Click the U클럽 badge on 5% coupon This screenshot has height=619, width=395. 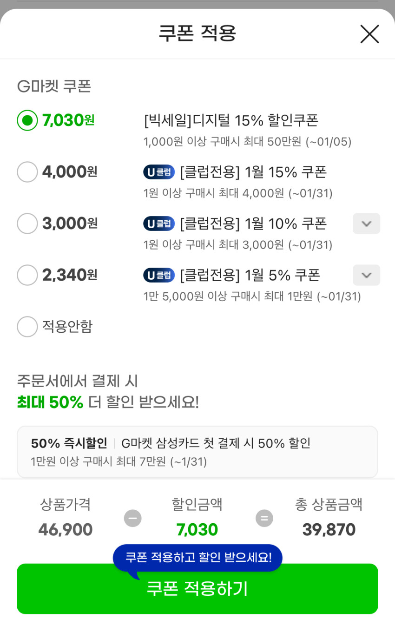point(159,276)
